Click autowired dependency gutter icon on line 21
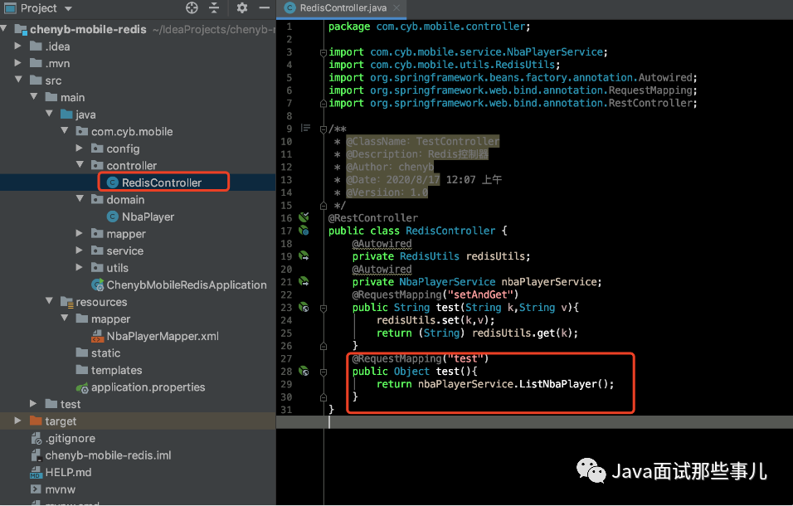Image resolution: width=793 pixels, height=506 pixels. tap(304, 281)
